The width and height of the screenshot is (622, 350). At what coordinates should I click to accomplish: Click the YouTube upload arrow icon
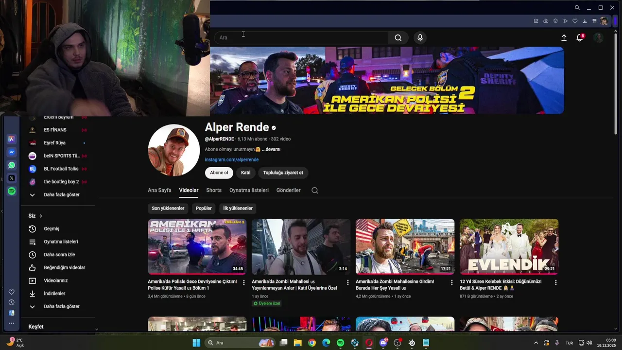[x=564, y=38]
